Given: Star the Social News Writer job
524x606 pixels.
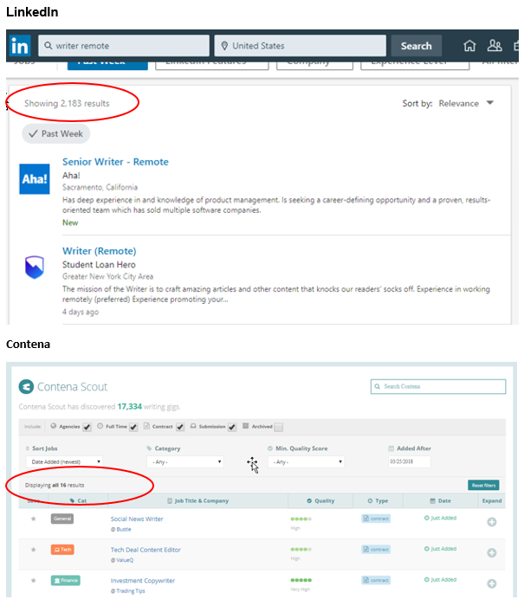Looking at the screenshot, I should tap(34, 519).
